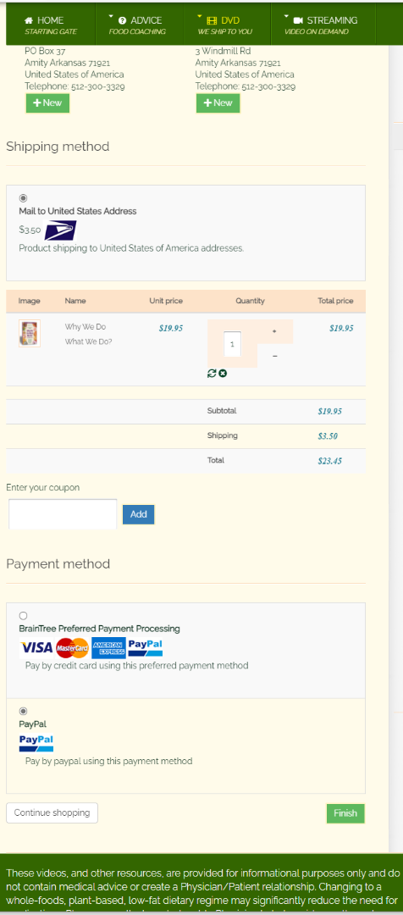Remove item with the delete icon

point(223,374)
